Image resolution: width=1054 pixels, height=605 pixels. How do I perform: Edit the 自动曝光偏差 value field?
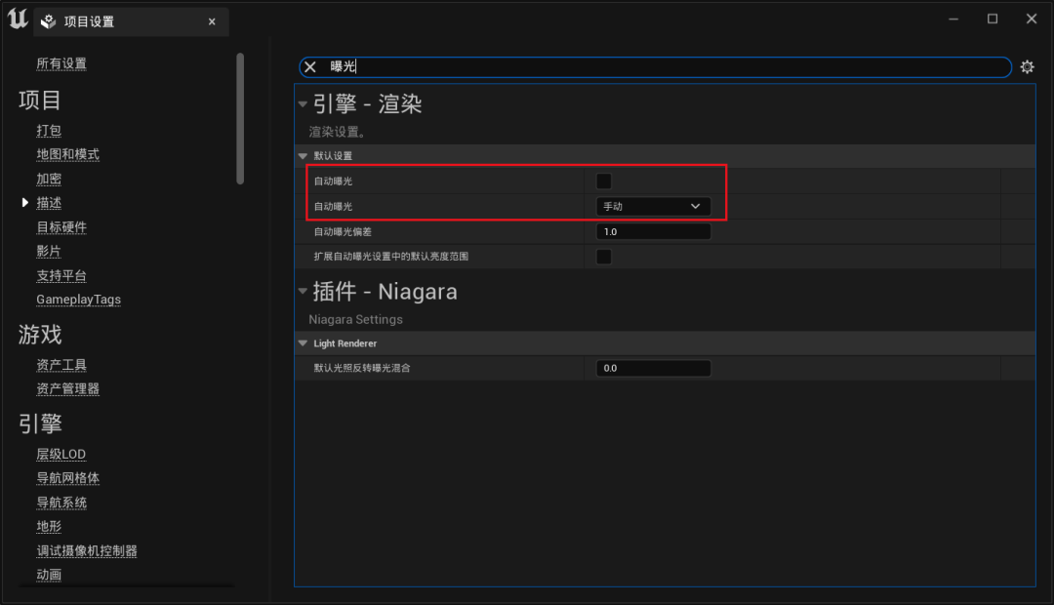click(x=652, y=231)
